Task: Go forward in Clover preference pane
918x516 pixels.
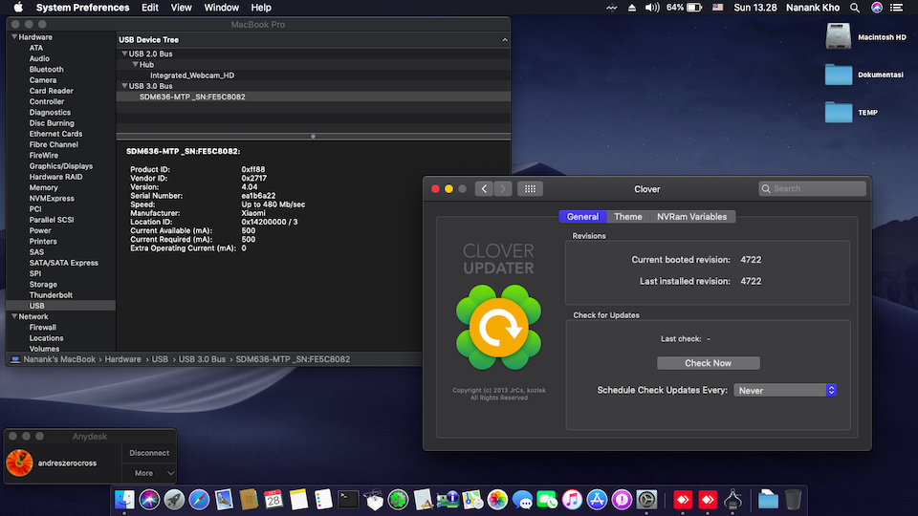Action: tap(503, 189)
